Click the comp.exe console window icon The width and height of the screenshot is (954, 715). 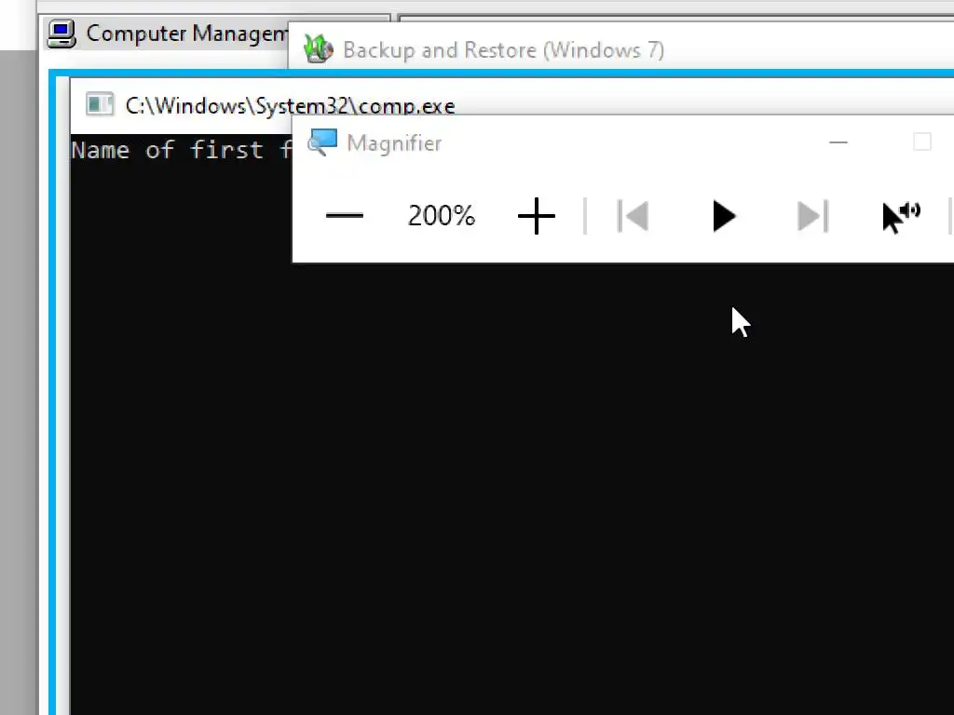(x=99, y=104)
